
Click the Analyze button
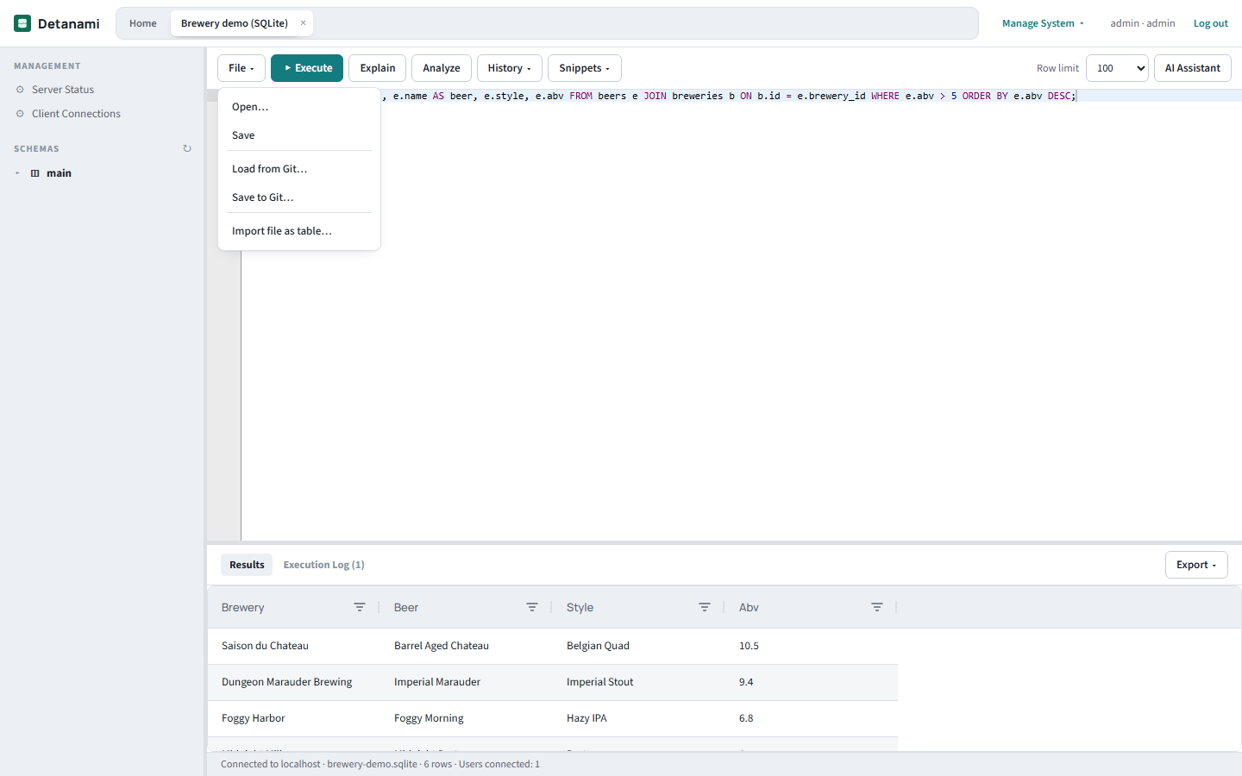[x=442, y=68]
